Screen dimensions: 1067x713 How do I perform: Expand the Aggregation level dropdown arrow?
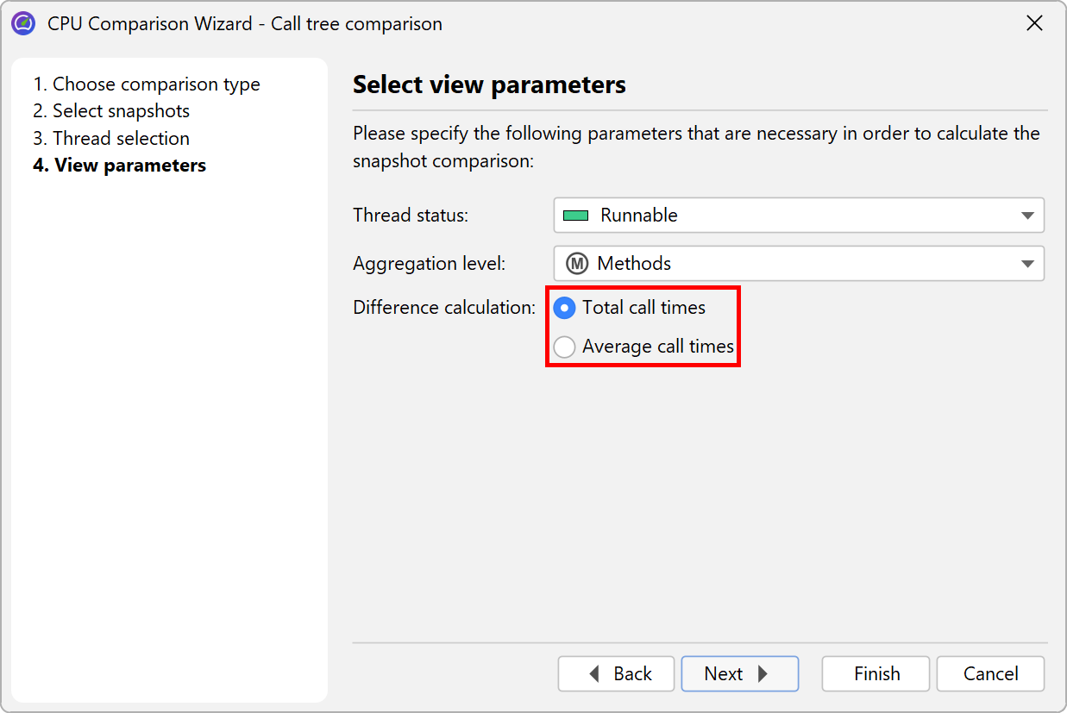pyautogui.click(x=1027, y=264)
